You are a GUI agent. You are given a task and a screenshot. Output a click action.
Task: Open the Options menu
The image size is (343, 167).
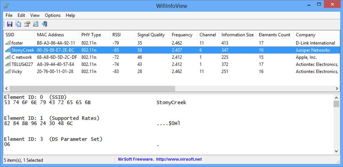pos(53,15)
